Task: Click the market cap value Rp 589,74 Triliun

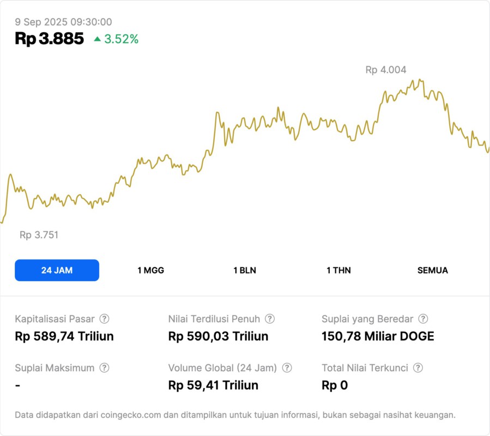Action: (x=64, y=336)
